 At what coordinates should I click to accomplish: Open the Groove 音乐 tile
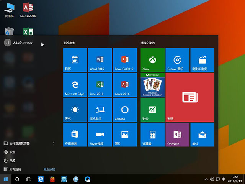click(x=177, y=60)
